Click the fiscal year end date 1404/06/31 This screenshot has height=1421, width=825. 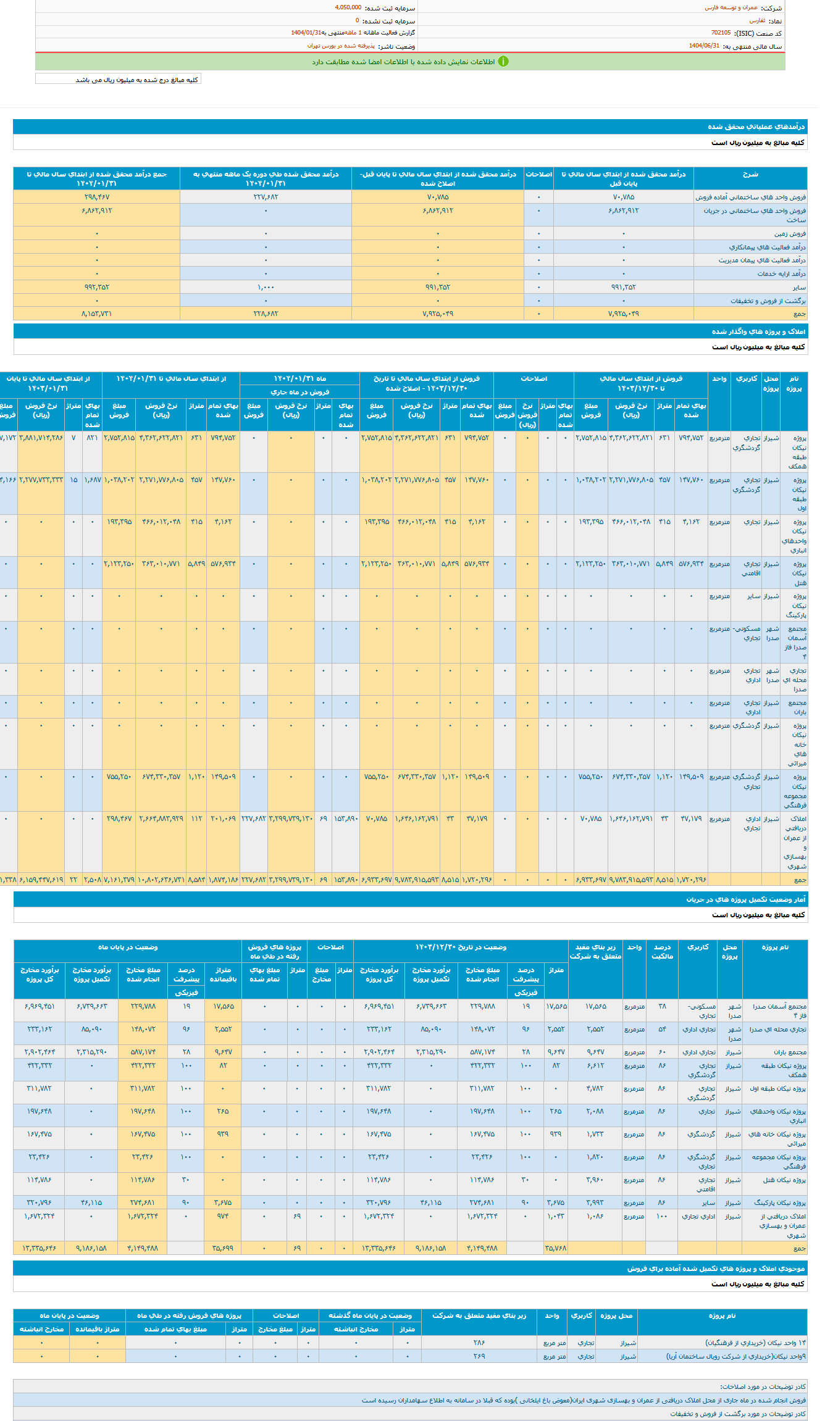point(704,46)
